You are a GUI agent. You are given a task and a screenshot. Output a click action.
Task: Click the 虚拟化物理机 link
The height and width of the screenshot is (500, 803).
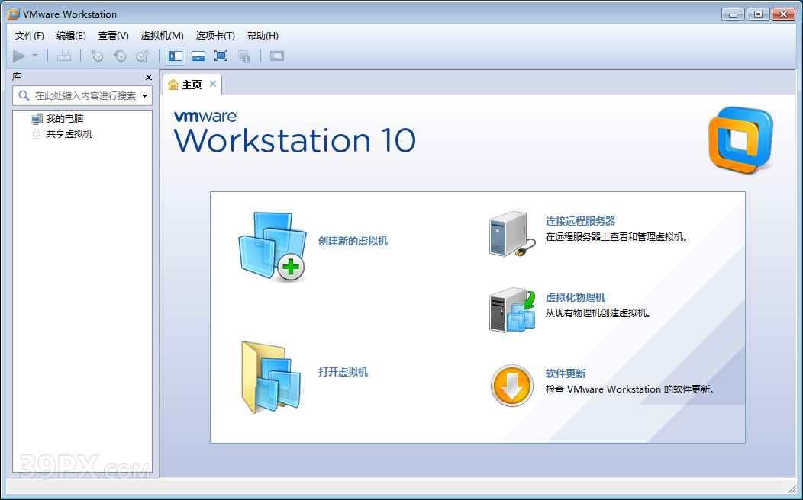(575, 297)
